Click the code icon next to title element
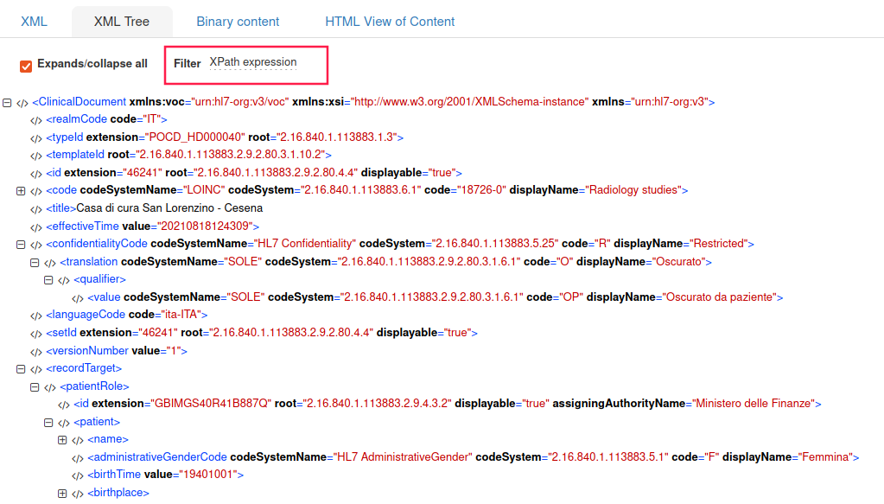Screen dimensions: 884x504 36,209
